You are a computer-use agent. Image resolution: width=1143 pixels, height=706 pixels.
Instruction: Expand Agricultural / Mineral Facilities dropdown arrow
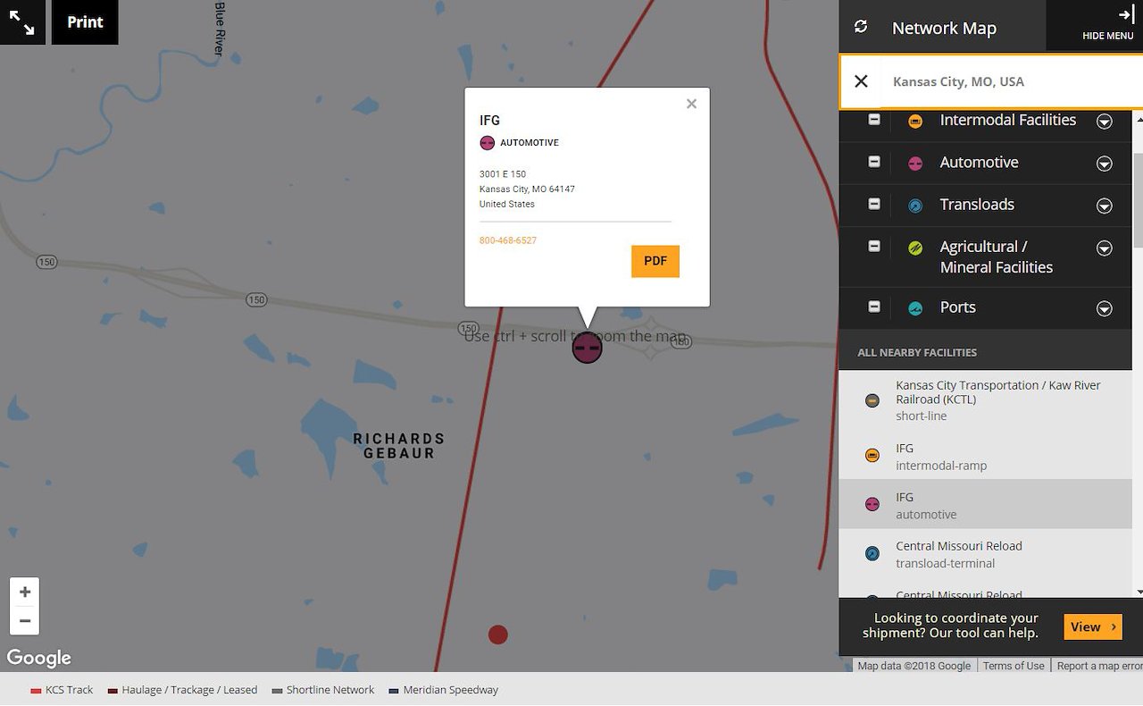1105,248
